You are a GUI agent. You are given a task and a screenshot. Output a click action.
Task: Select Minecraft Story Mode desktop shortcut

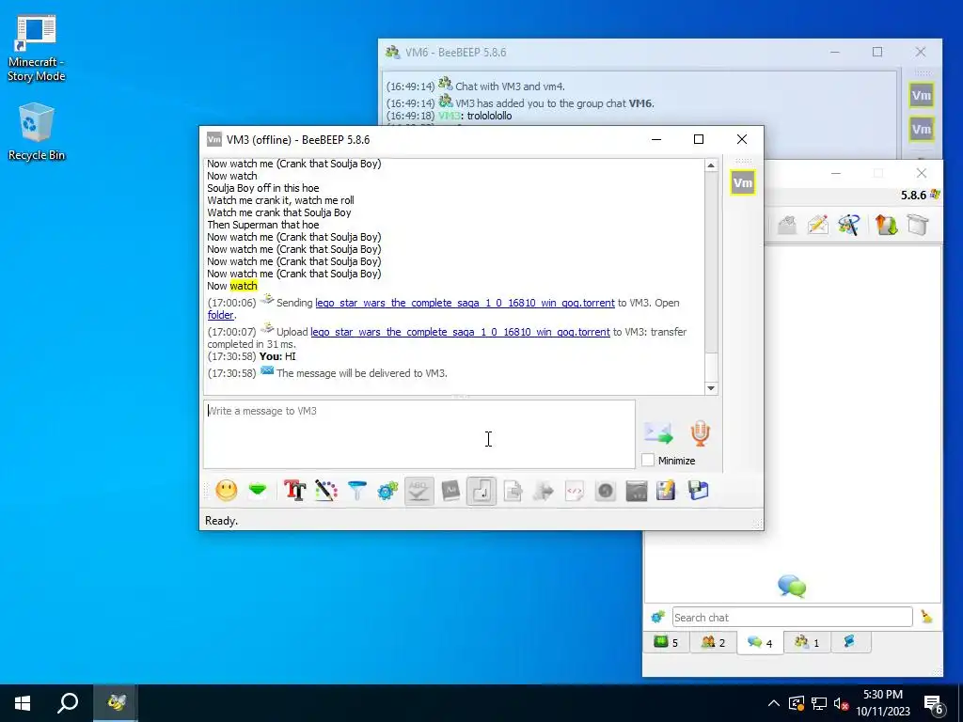click(x=37, y=49)
